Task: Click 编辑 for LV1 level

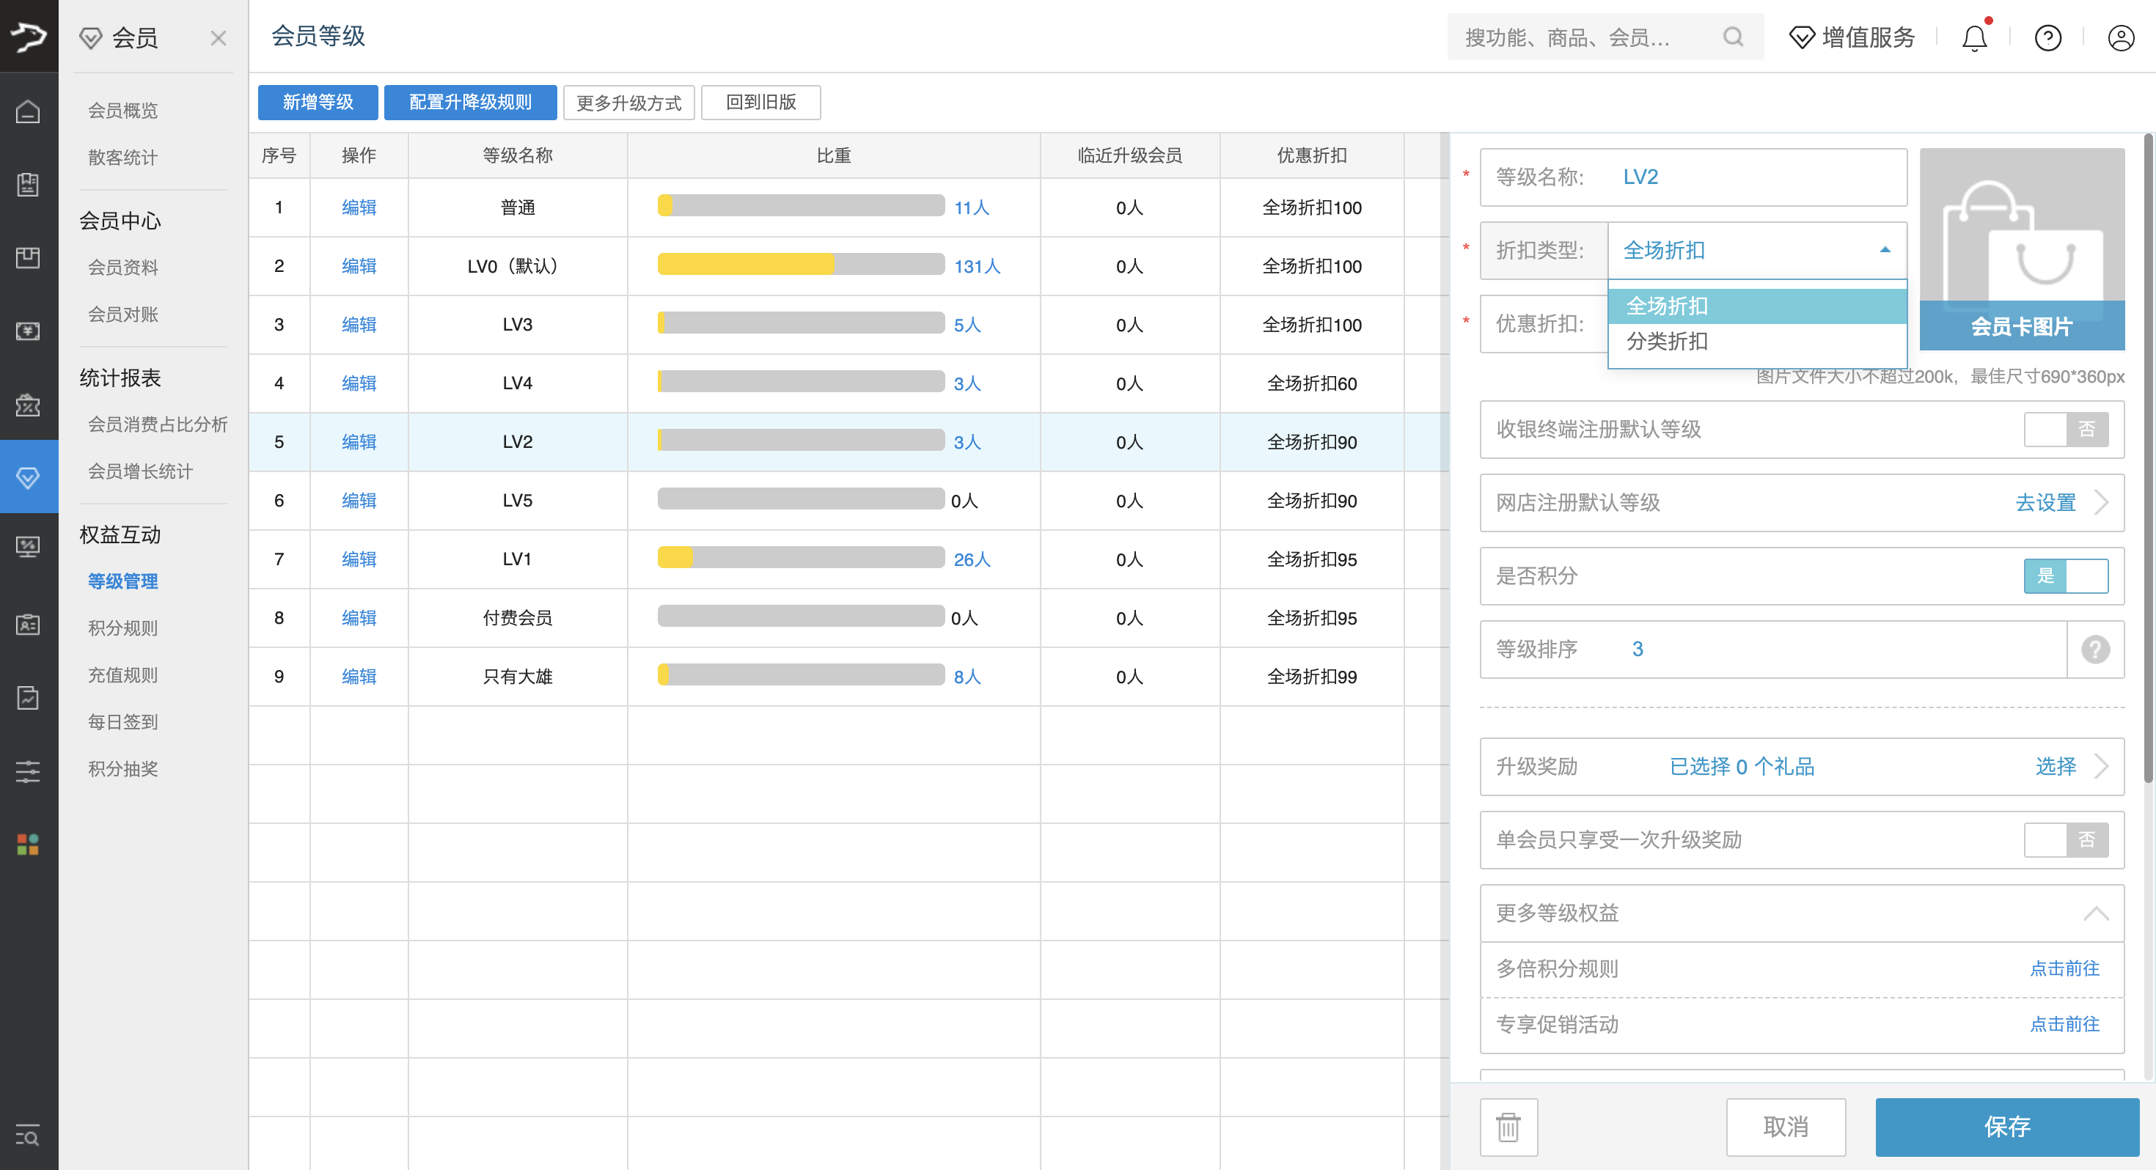Action: click(359, 559)
